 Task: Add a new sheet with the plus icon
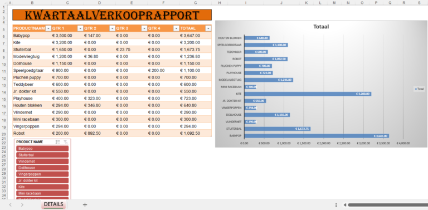[x=85, y=204]
